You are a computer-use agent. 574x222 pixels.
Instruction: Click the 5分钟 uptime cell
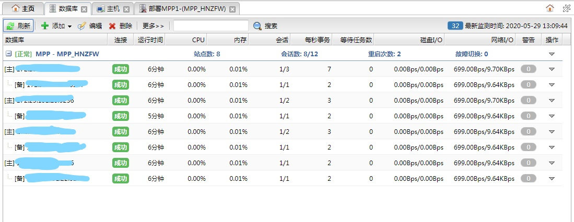[x=156, y=116]
